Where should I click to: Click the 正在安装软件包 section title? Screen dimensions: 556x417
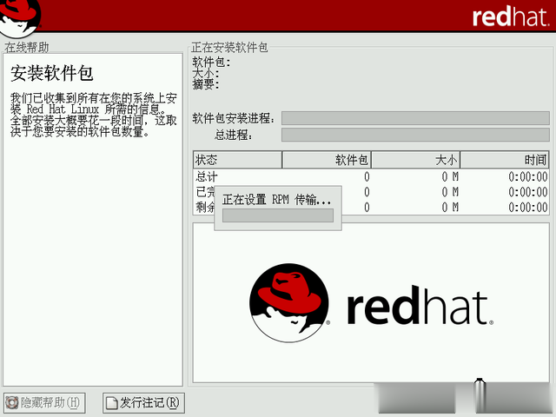(x=229, y=47)
